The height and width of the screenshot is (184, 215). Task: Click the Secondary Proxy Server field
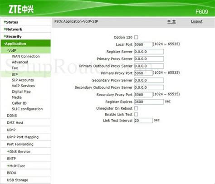click(x=149, y=80)
